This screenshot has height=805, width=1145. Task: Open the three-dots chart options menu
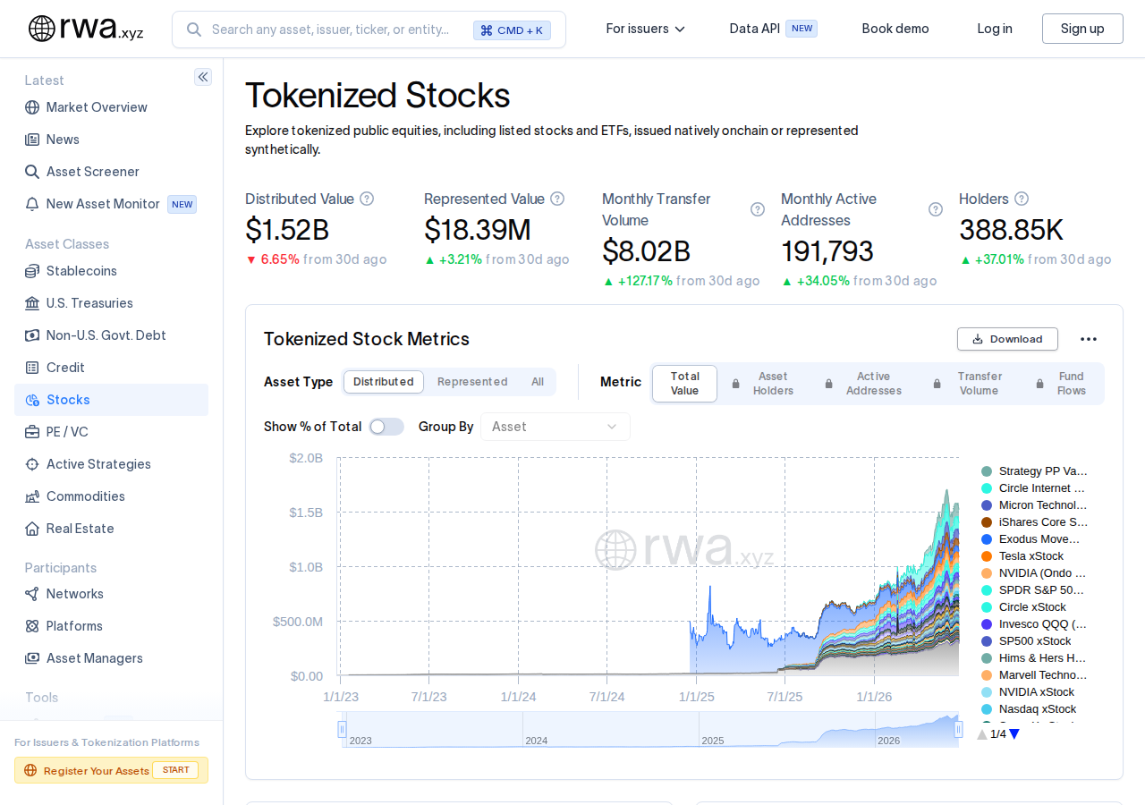coord(1089,339)
